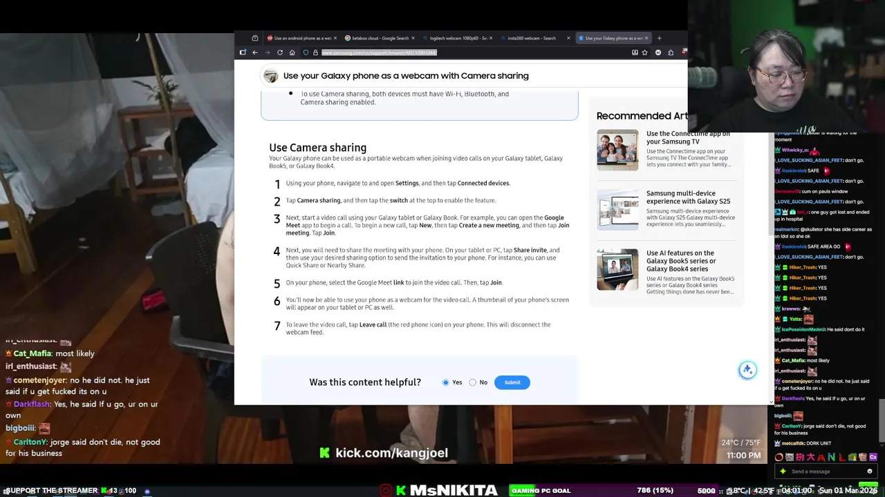Select the Yes radio for helpful content
Image resolution: width=885 pixels, height=497 pixels.
pos(445,382)
